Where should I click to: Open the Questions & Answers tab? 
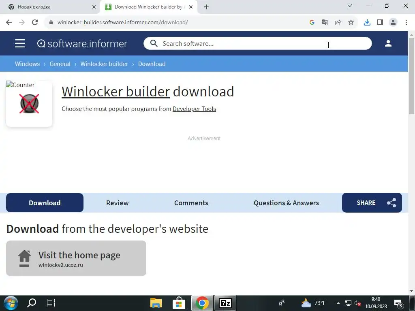pyautogui.click(x=286, y=203)
